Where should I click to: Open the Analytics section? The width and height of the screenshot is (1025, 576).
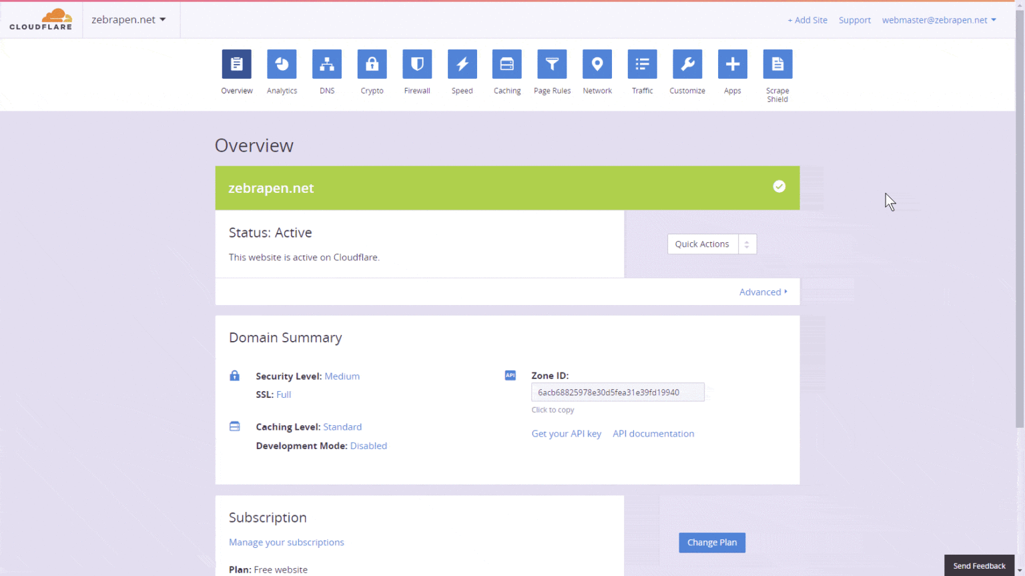(x=282, y=64)
